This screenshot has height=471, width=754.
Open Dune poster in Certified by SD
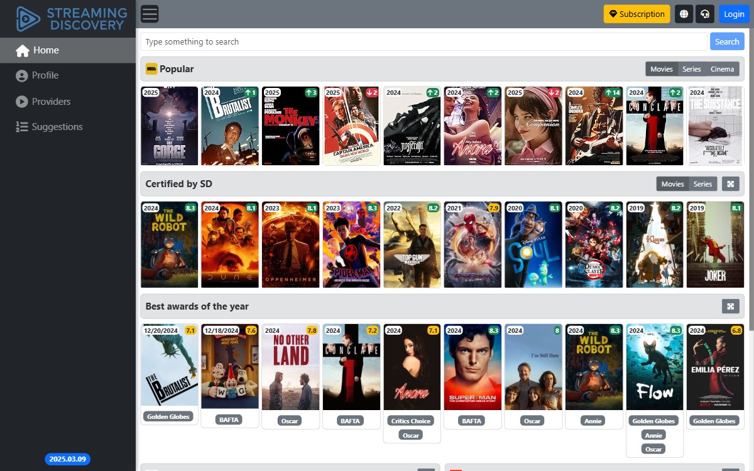click(230, 245)
